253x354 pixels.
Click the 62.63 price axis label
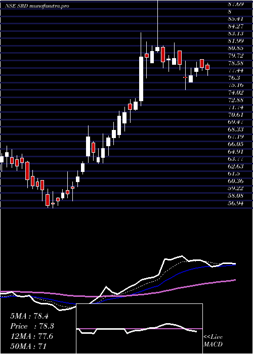[x=236, y=166]
